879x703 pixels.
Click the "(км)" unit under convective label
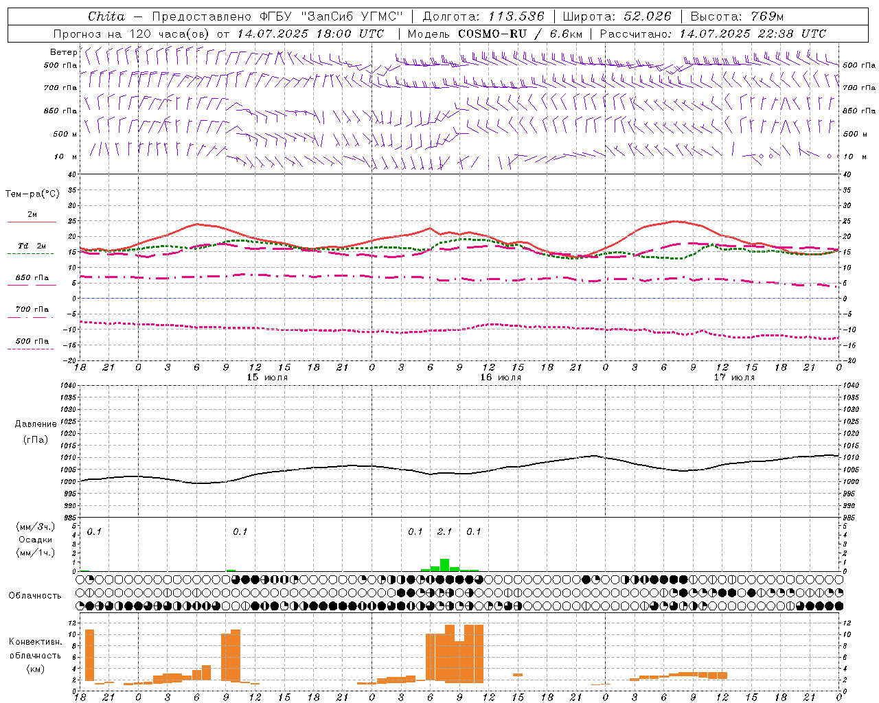point(35,669)
